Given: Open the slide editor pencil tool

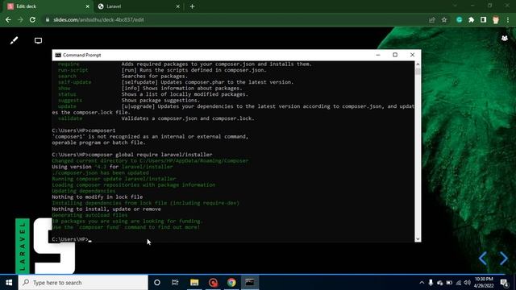Looking at the screenshot, I should point(14,40).
